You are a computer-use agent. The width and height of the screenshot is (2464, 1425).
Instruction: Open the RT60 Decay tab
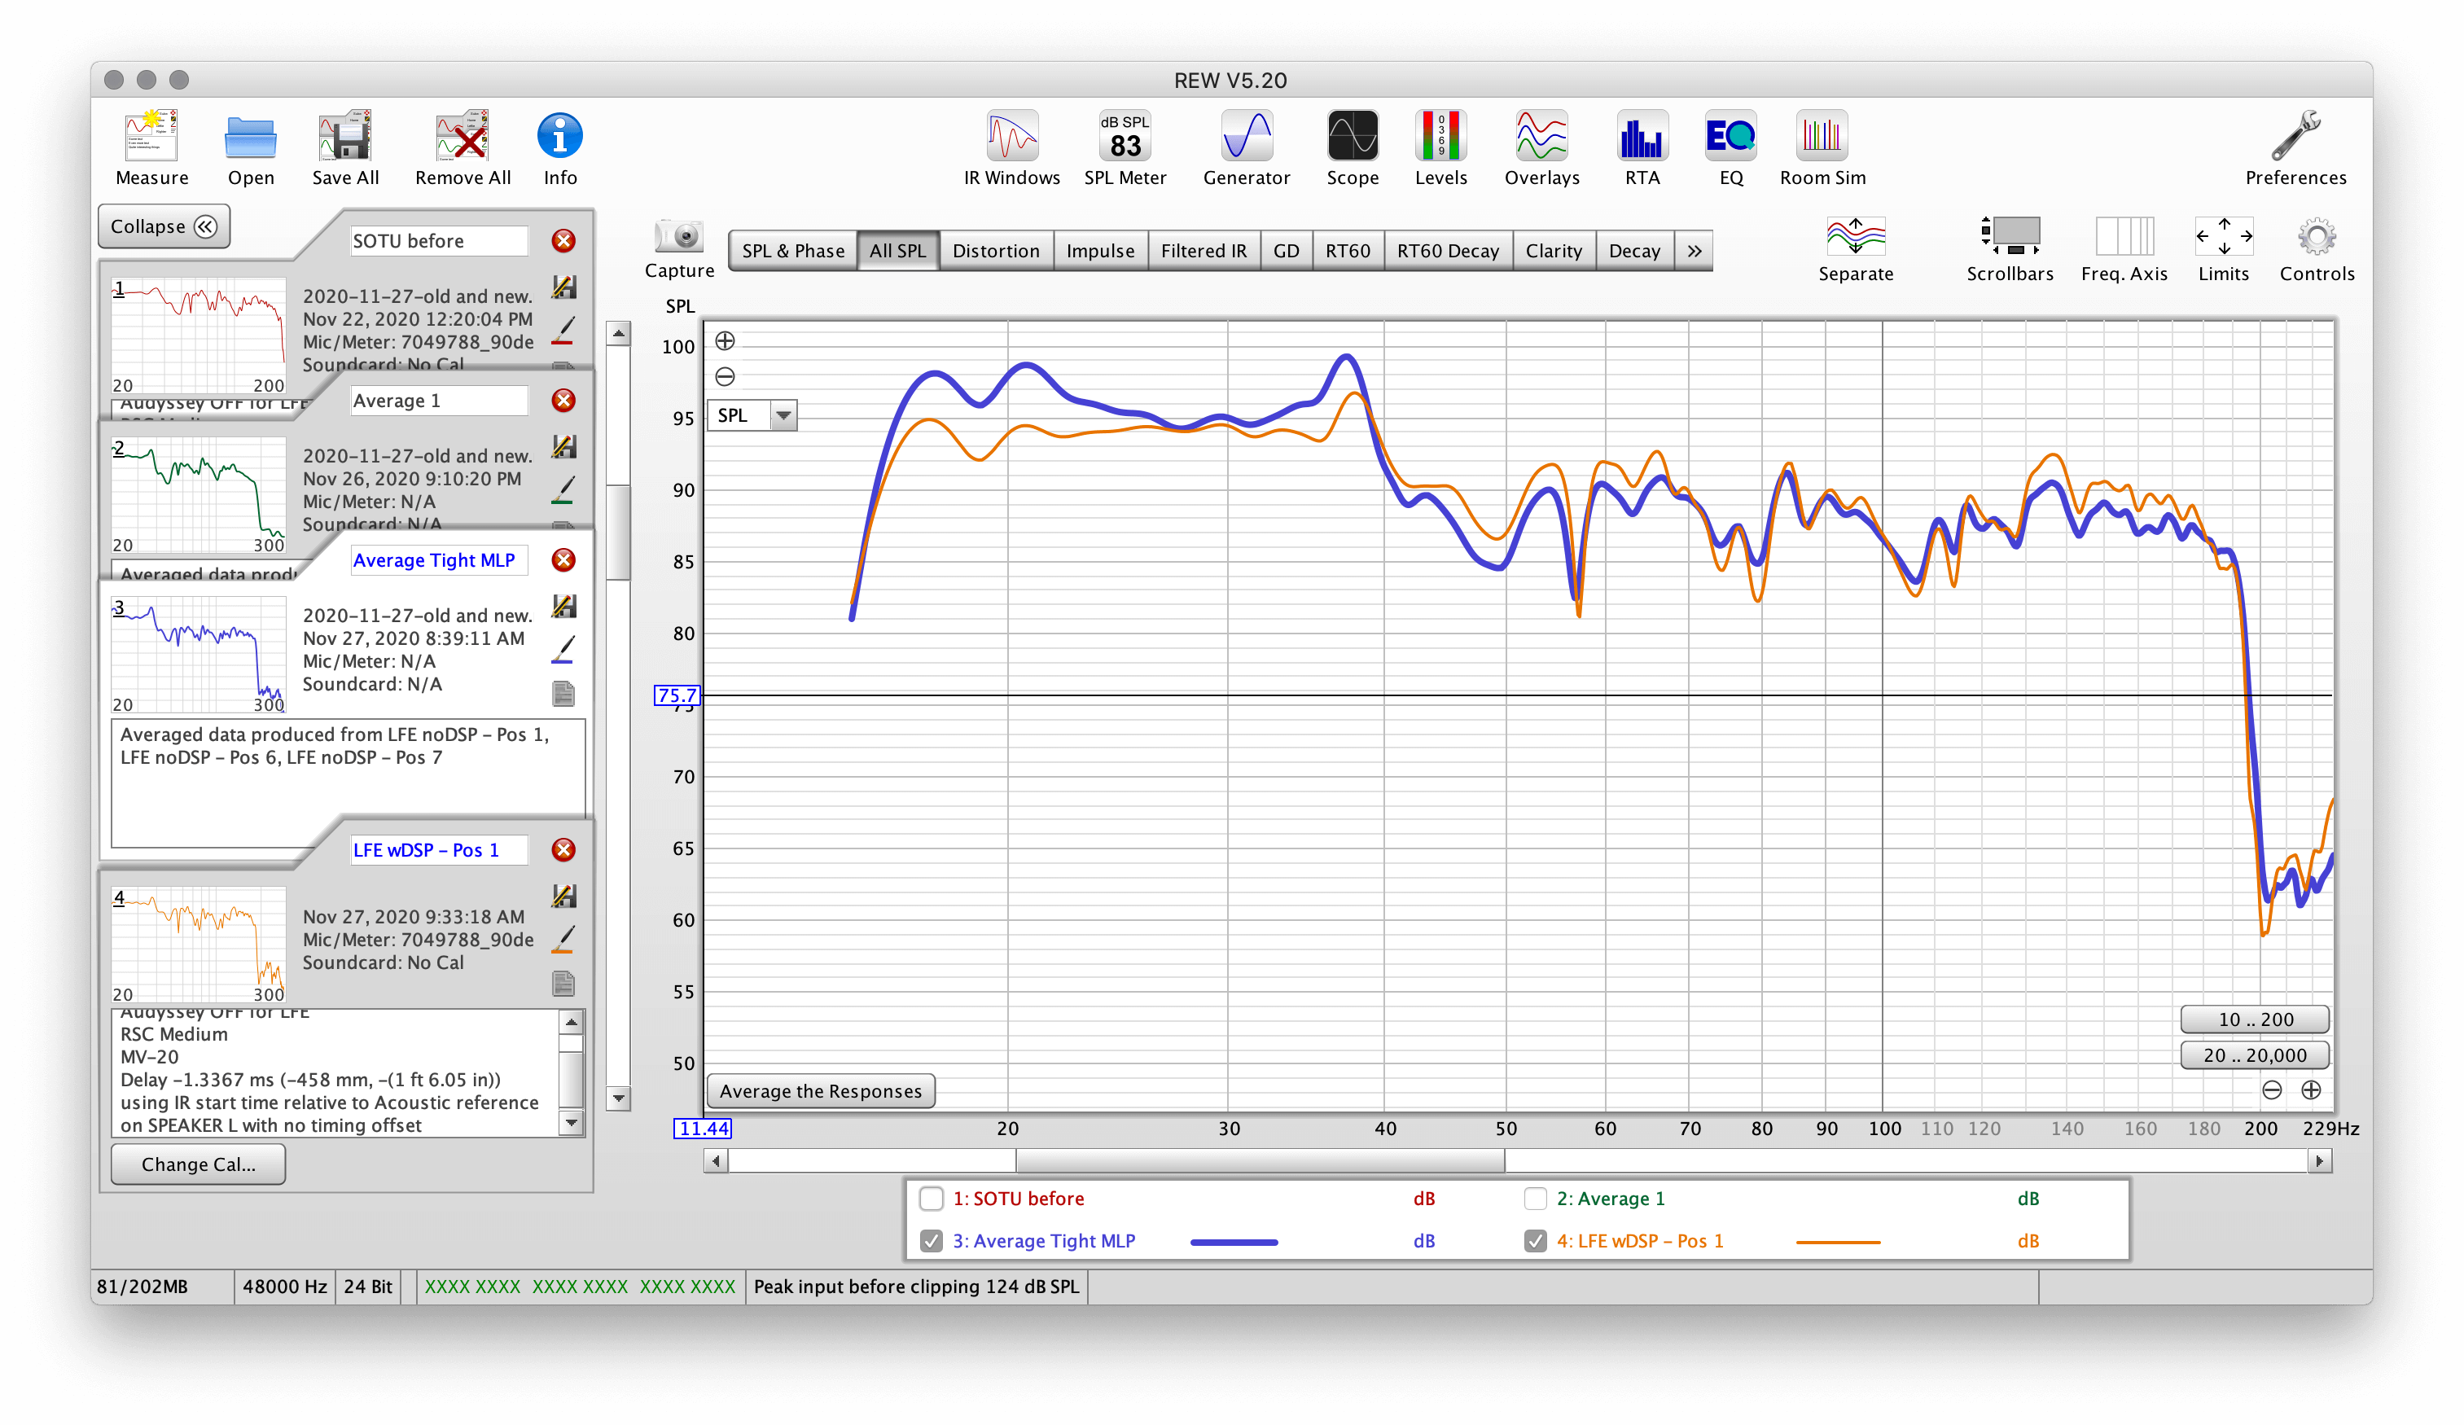pos(1447,250)
